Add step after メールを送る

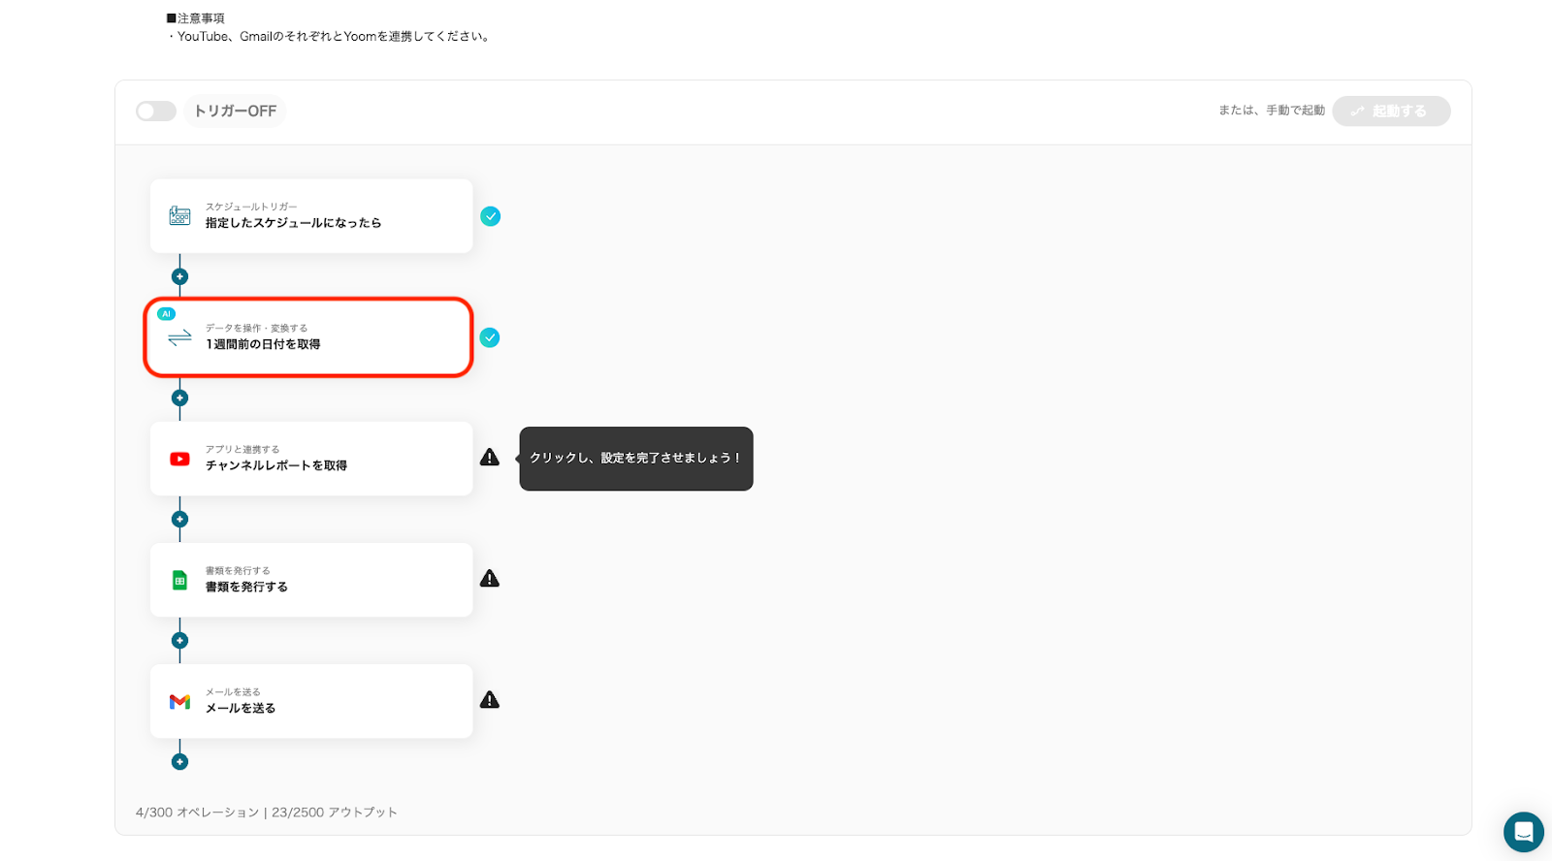[x=179, y=761]
